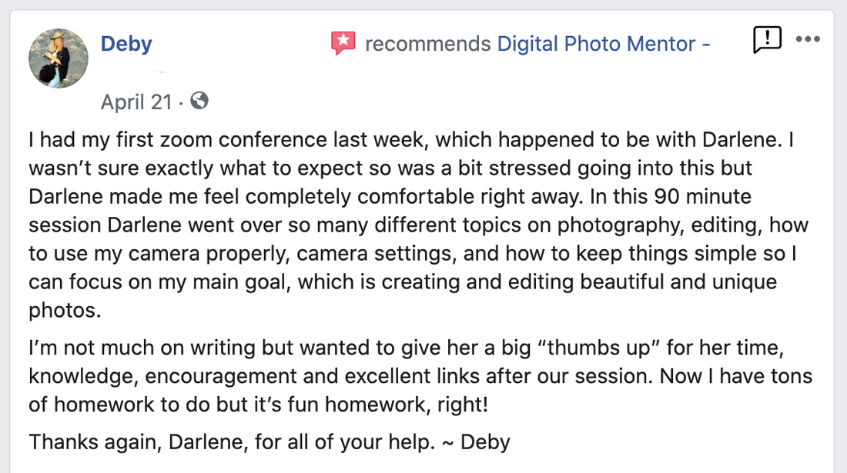Click Deby's profile picture thumbnail

pos(58,58)
